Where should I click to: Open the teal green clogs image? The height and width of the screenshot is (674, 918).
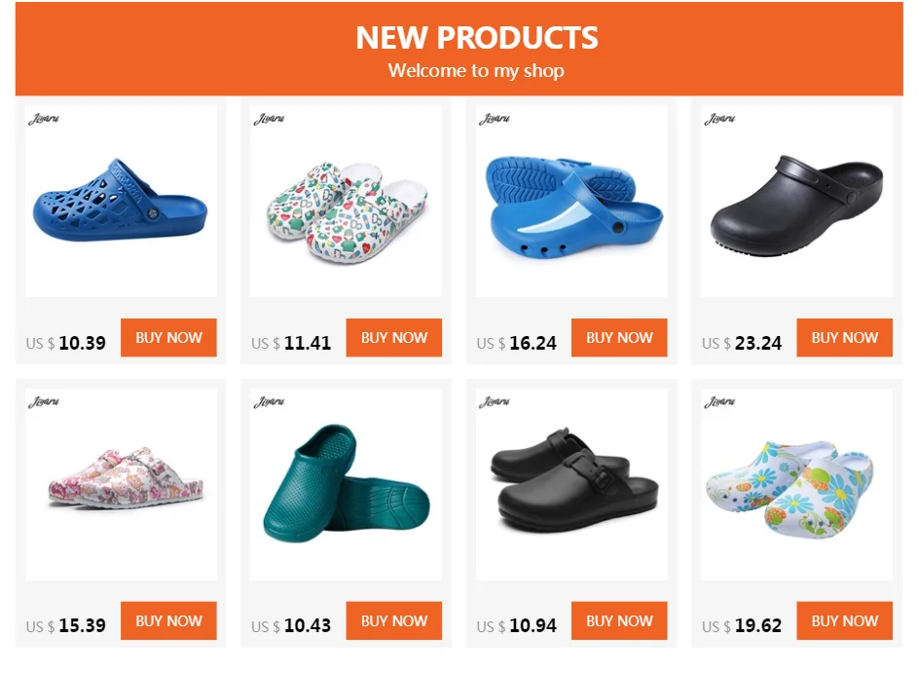tap(346, 484)
